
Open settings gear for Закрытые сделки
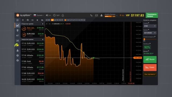(x=43, y=40)
